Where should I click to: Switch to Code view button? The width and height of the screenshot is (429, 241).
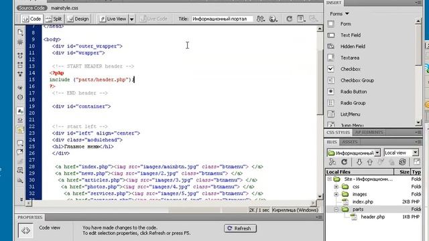32,19
